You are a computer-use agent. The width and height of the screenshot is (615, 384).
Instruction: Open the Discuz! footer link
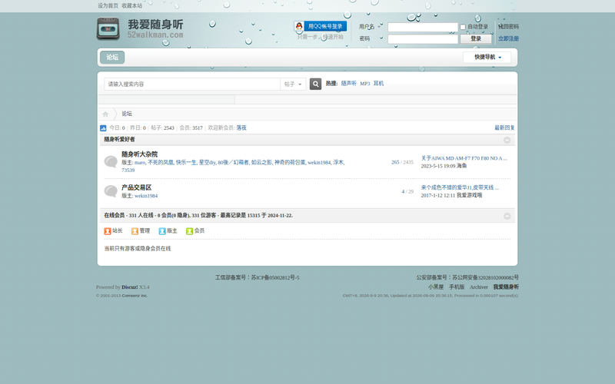pos(129,287)
